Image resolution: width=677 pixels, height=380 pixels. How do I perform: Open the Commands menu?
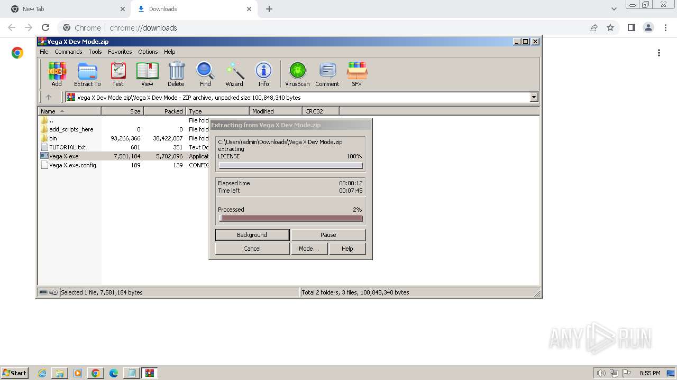point(68,52)
